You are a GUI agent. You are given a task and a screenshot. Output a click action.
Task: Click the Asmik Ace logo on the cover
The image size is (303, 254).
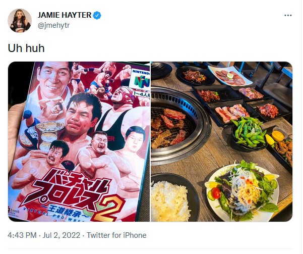coord(14,212)
